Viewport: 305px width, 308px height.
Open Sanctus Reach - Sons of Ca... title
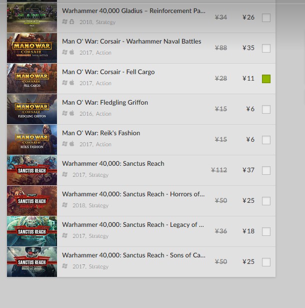tap(134, 255)
